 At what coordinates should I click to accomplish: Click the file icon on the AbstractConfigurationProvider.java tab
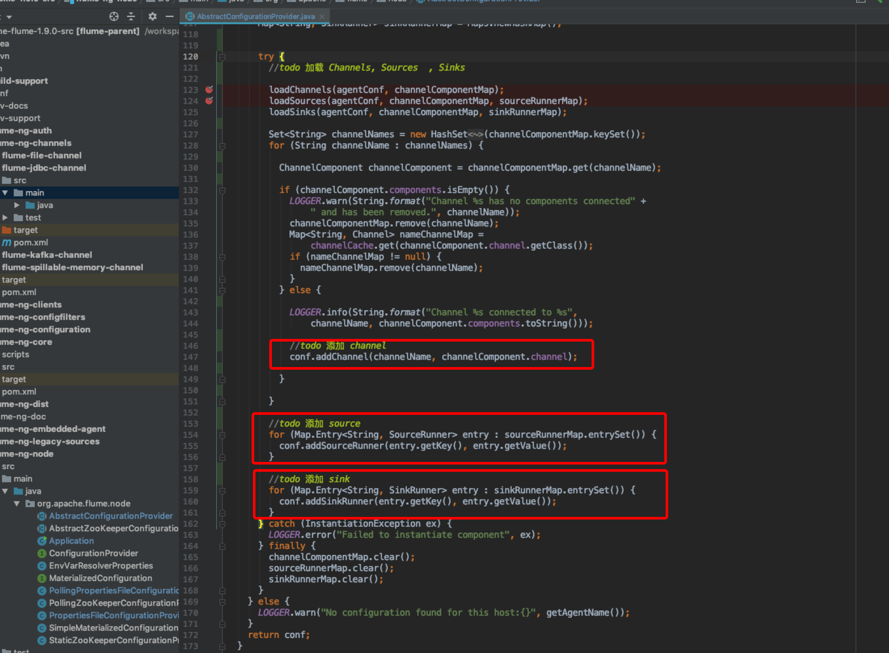(x=190, y=16)
